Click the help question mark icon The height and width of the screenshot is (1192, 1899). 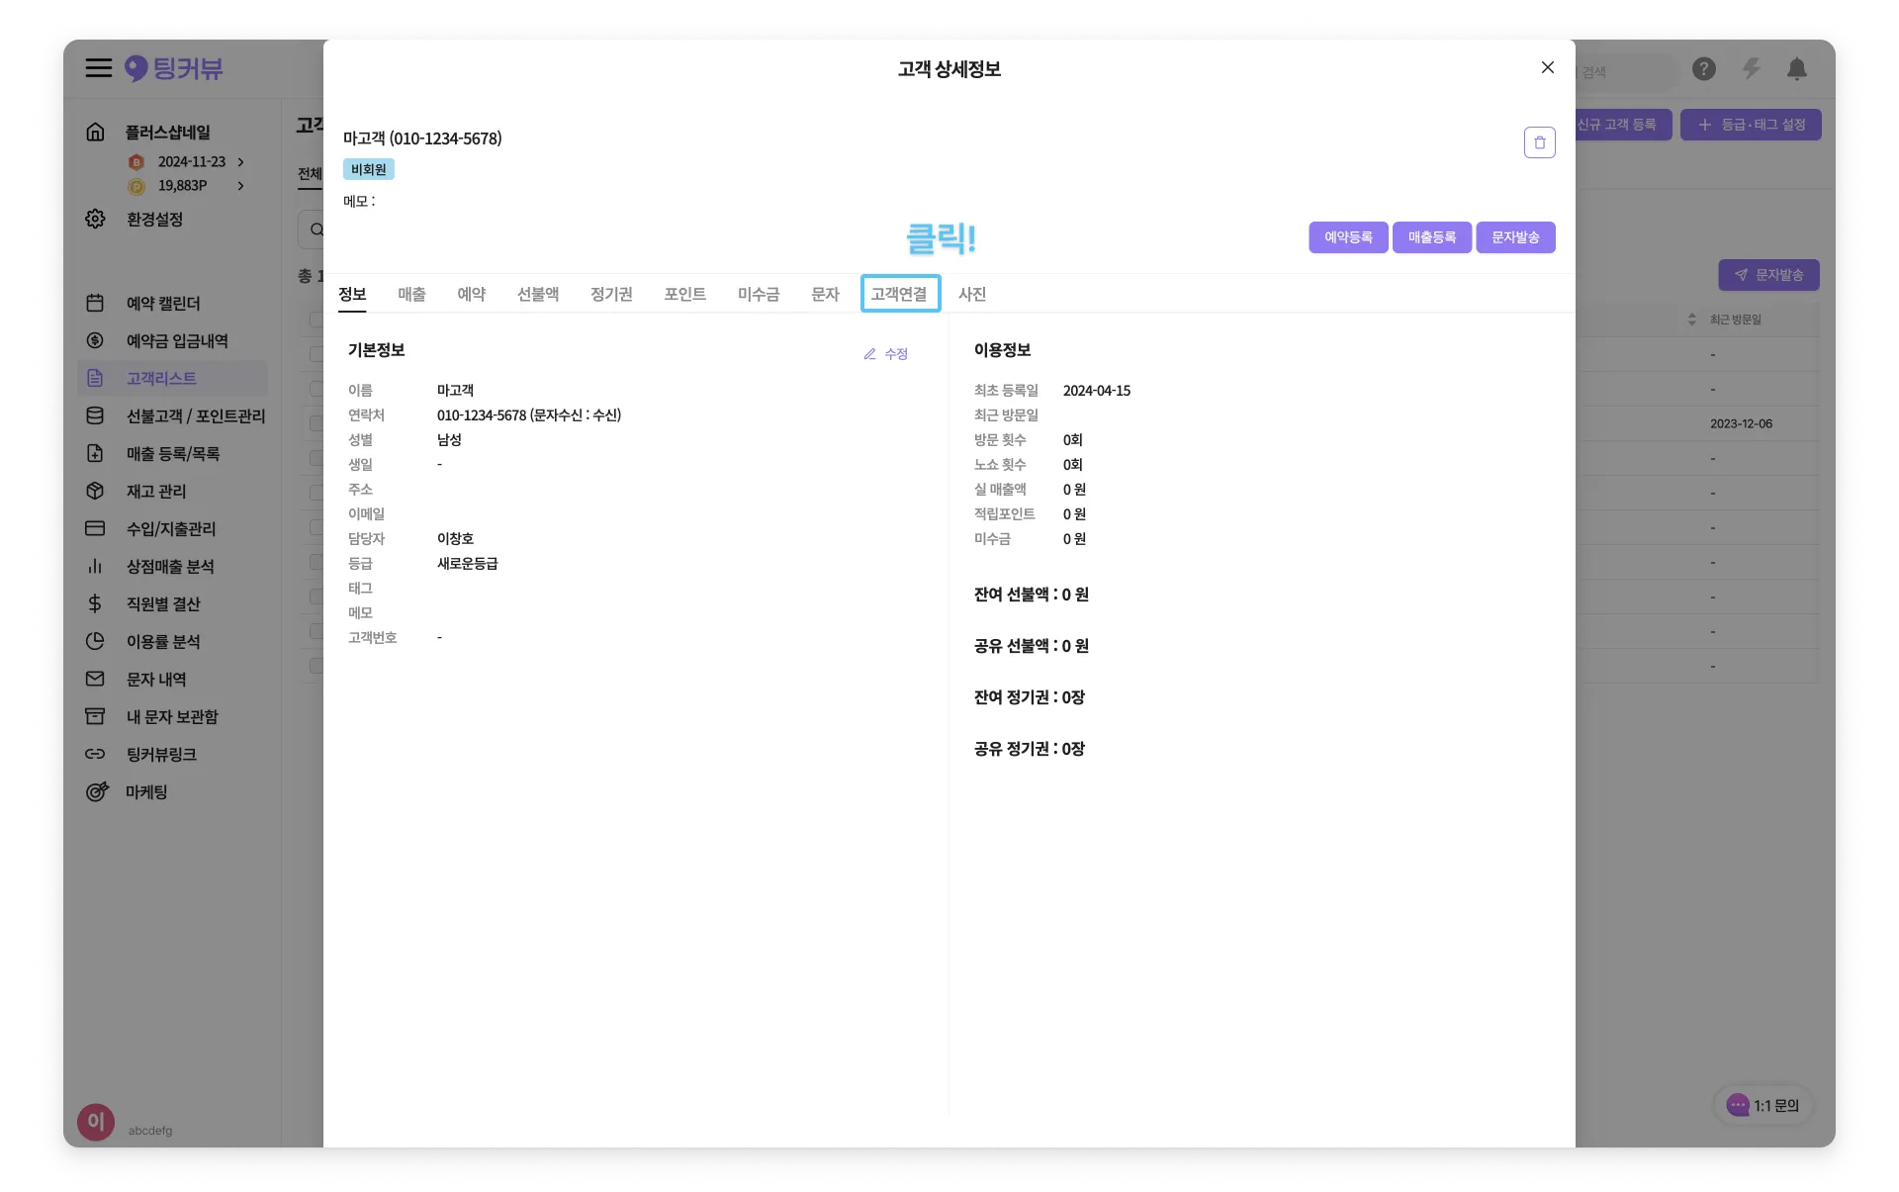(1703, 69)
